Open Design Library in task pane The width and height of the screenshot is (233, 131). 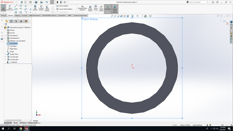pyautogui.click(x=231, y=28)
